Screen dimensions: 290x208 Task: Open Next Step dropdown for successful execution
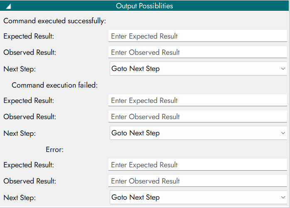[x=198, y=69]
